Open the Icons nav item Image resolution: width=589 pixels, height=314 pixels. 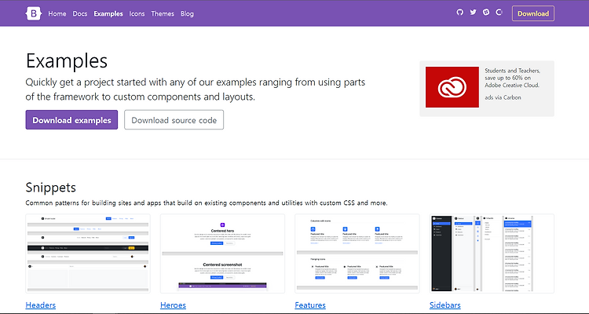(x=137, y=13)
